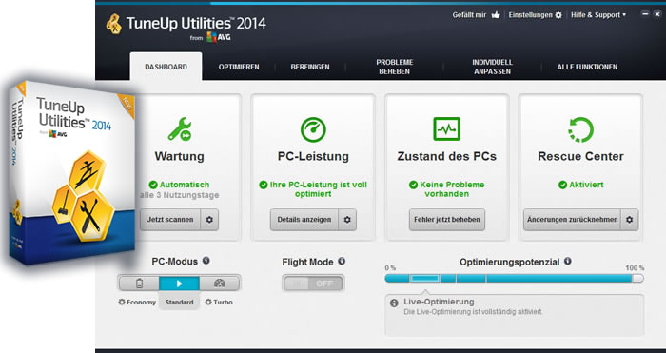Click the Live-Optimierung info panel

click(515, 315)
